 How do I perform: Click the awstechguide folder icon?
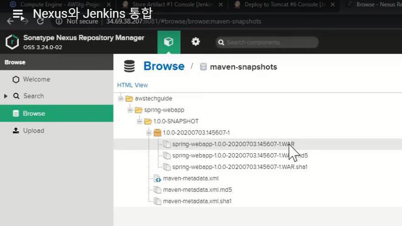(129, 99)
